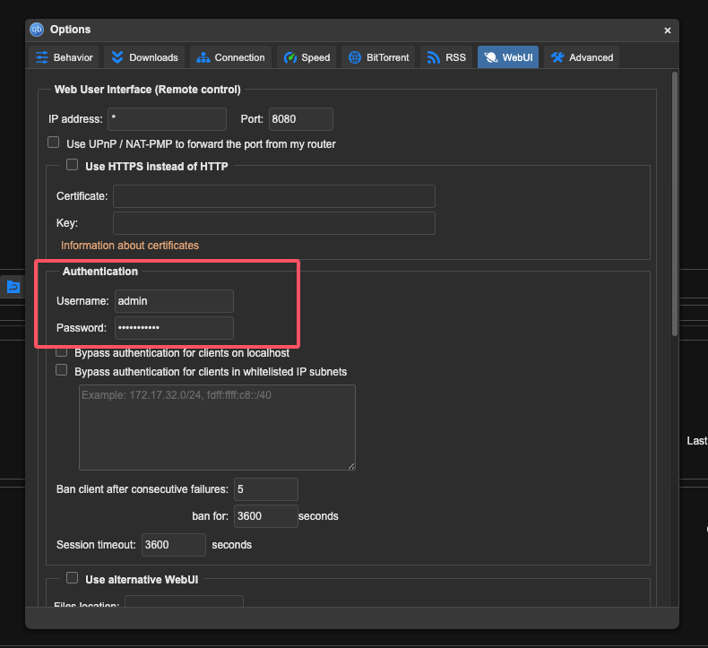Enable Use alternative WebUI
This screenshot has height=648, width=708.
[73, 578]
